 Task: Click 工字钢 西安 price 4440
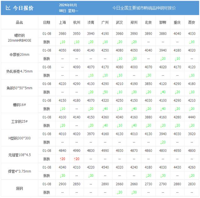pos(192,117)
